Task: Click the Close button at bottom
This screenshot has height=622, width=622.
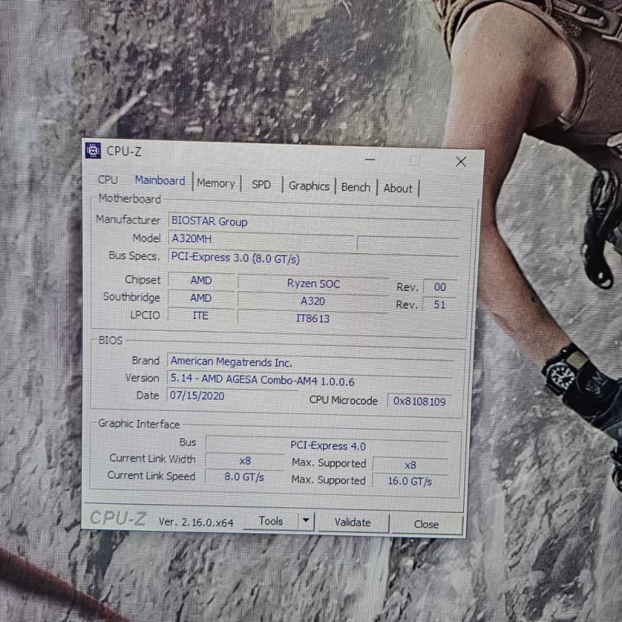Action: [427, 524]
